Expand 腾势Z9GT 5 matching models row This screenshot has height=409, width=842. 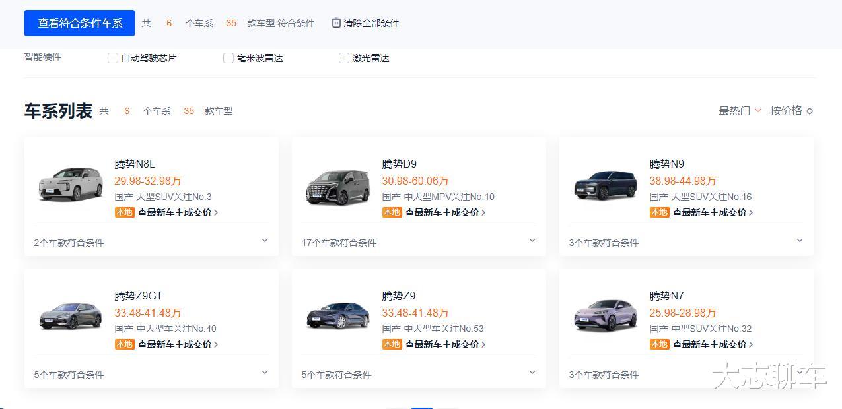[x=265, y=373]
